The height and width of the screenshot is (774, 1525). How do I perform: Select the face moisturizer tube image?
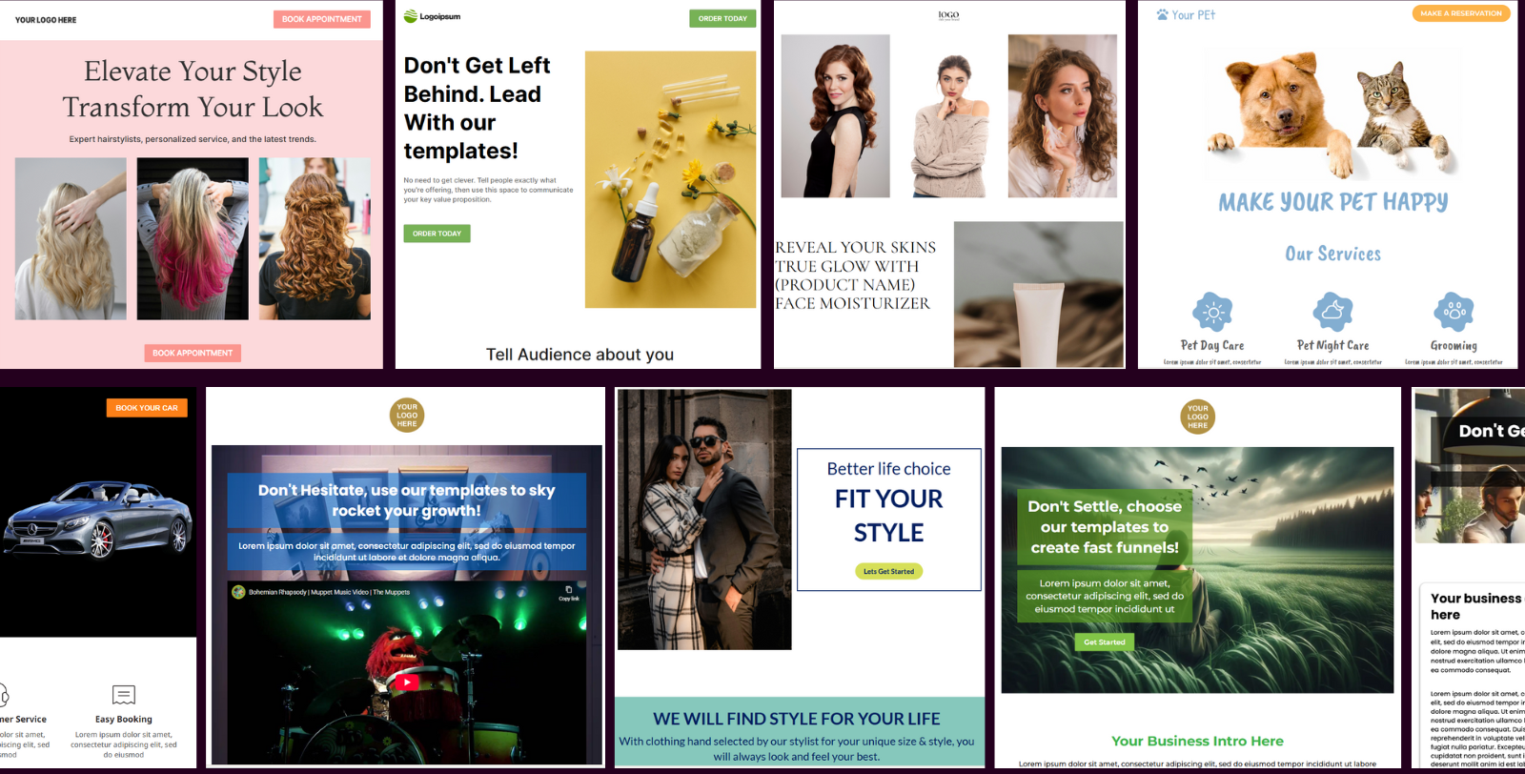point(1039,295)
